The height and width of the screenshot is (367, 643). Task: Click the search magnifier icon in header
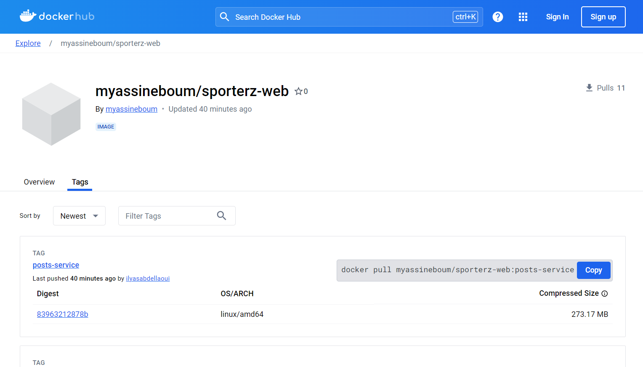225,17
